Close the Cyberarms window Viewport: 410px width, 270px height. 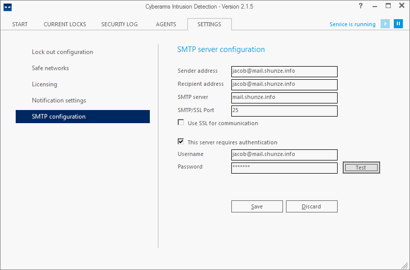(401, 6)
